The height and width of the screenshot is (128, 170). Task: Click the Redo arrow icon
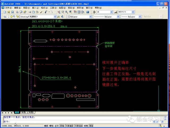pos(52,12)
